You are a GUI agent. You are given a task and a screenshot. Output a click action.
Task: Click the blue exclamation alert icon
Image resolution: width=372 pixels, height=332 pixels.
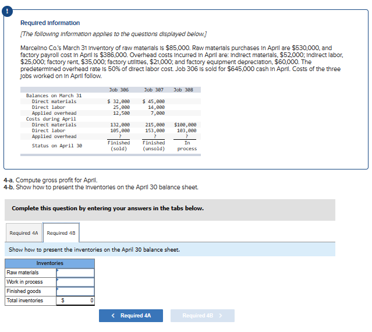pos(7,11)
